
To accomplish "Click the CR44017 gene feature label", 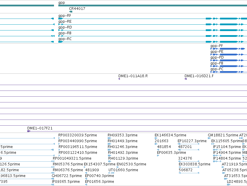I will 77,9.
